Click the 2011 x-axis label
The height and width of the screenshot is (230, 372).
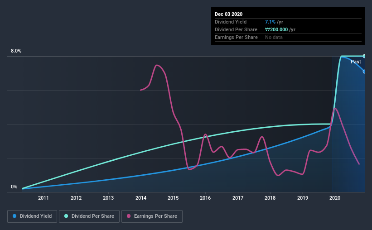43,198
